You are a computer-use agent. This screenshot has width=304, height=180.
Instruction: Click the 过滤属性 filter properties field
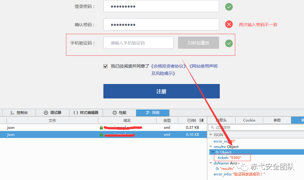(x=256, y=127)
